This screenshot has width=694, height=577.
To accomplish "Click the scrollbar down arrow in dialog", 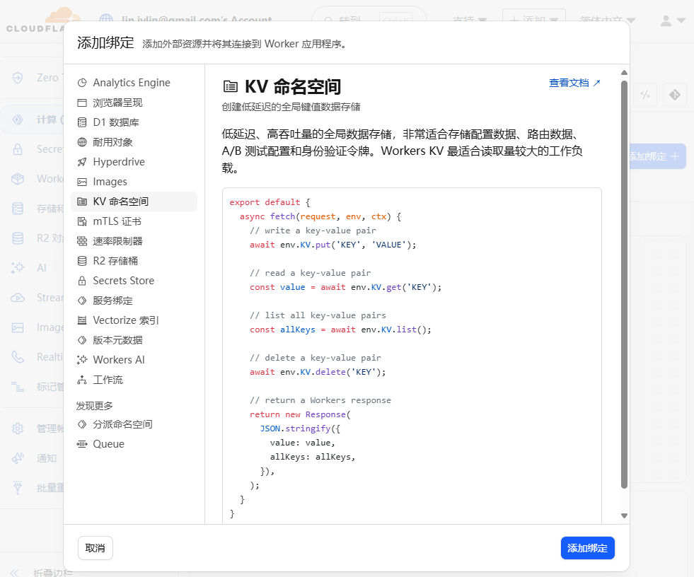I will [624, 515].
